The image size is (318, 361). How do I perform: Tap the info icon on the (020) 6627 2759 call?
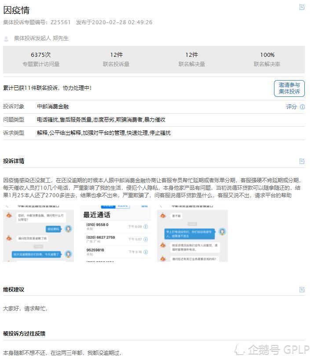click(x=146, y=239)
